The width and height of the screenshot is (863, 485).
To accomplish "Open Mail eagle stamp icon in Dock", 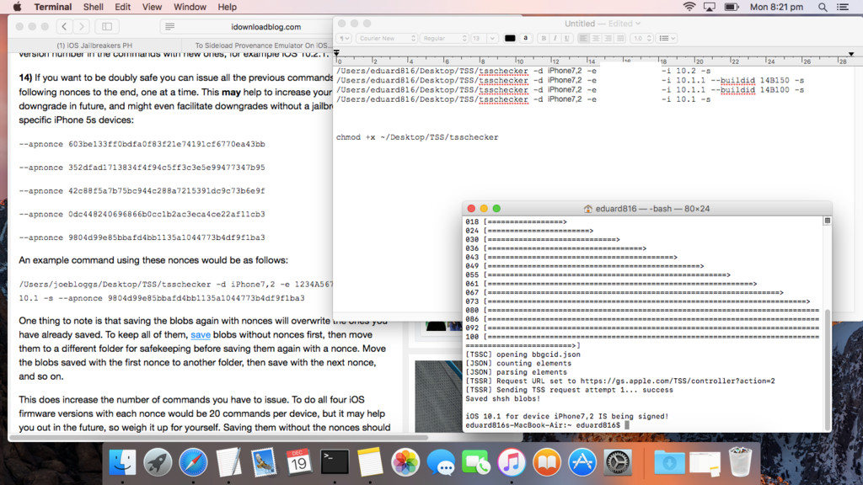I will (x=264, y=462).
